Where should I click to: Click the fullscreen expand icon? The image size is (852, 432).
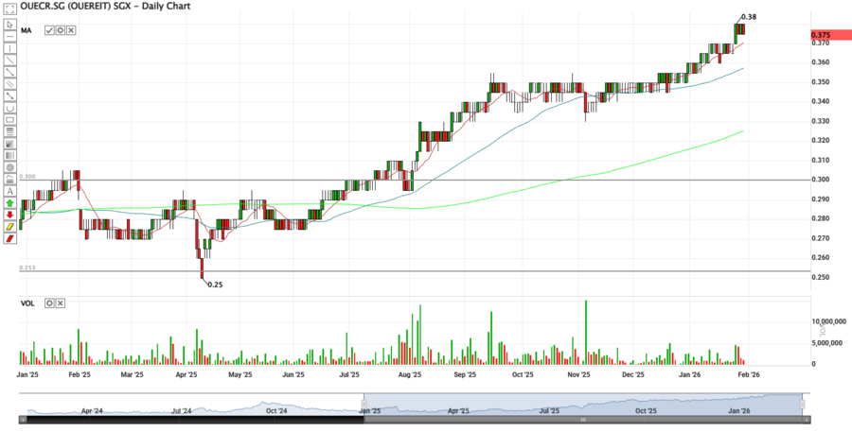point(9,10)
